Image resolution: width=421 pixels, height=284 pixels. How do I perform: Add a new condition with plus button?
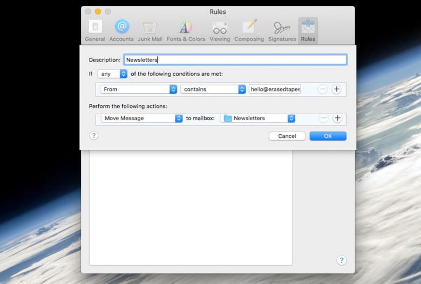pos(336,89)
